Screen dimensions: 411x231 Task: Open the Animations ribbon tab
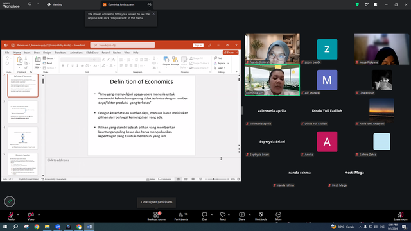tap(76, 53)
